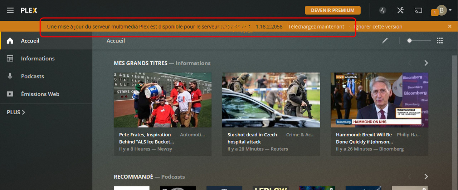Select Accueil in the sidebar
Viewport: 458px width, 190px height.
pos(46,41)
